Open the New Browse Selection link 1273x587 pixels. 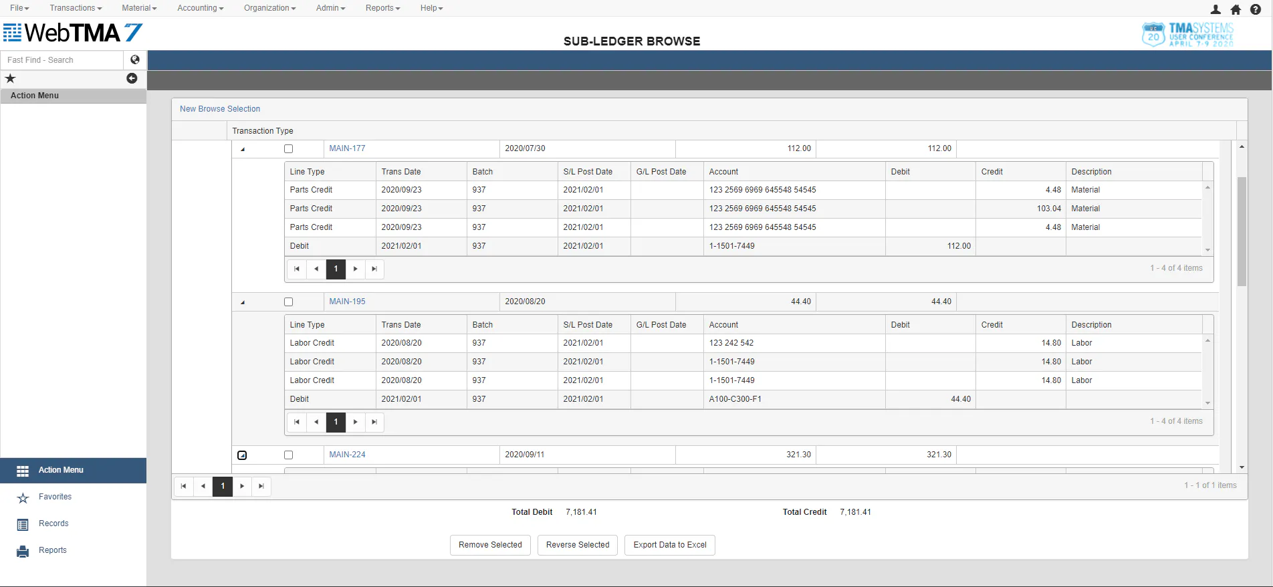coord(220,109)
